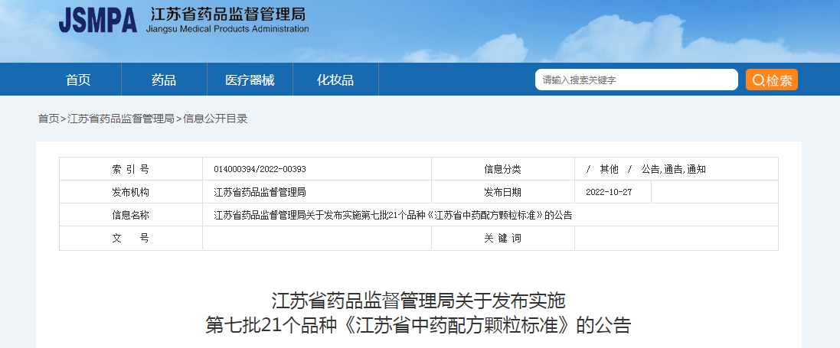
Task: Select index number 014000394/2022-00393
Action: pos(260,169)
